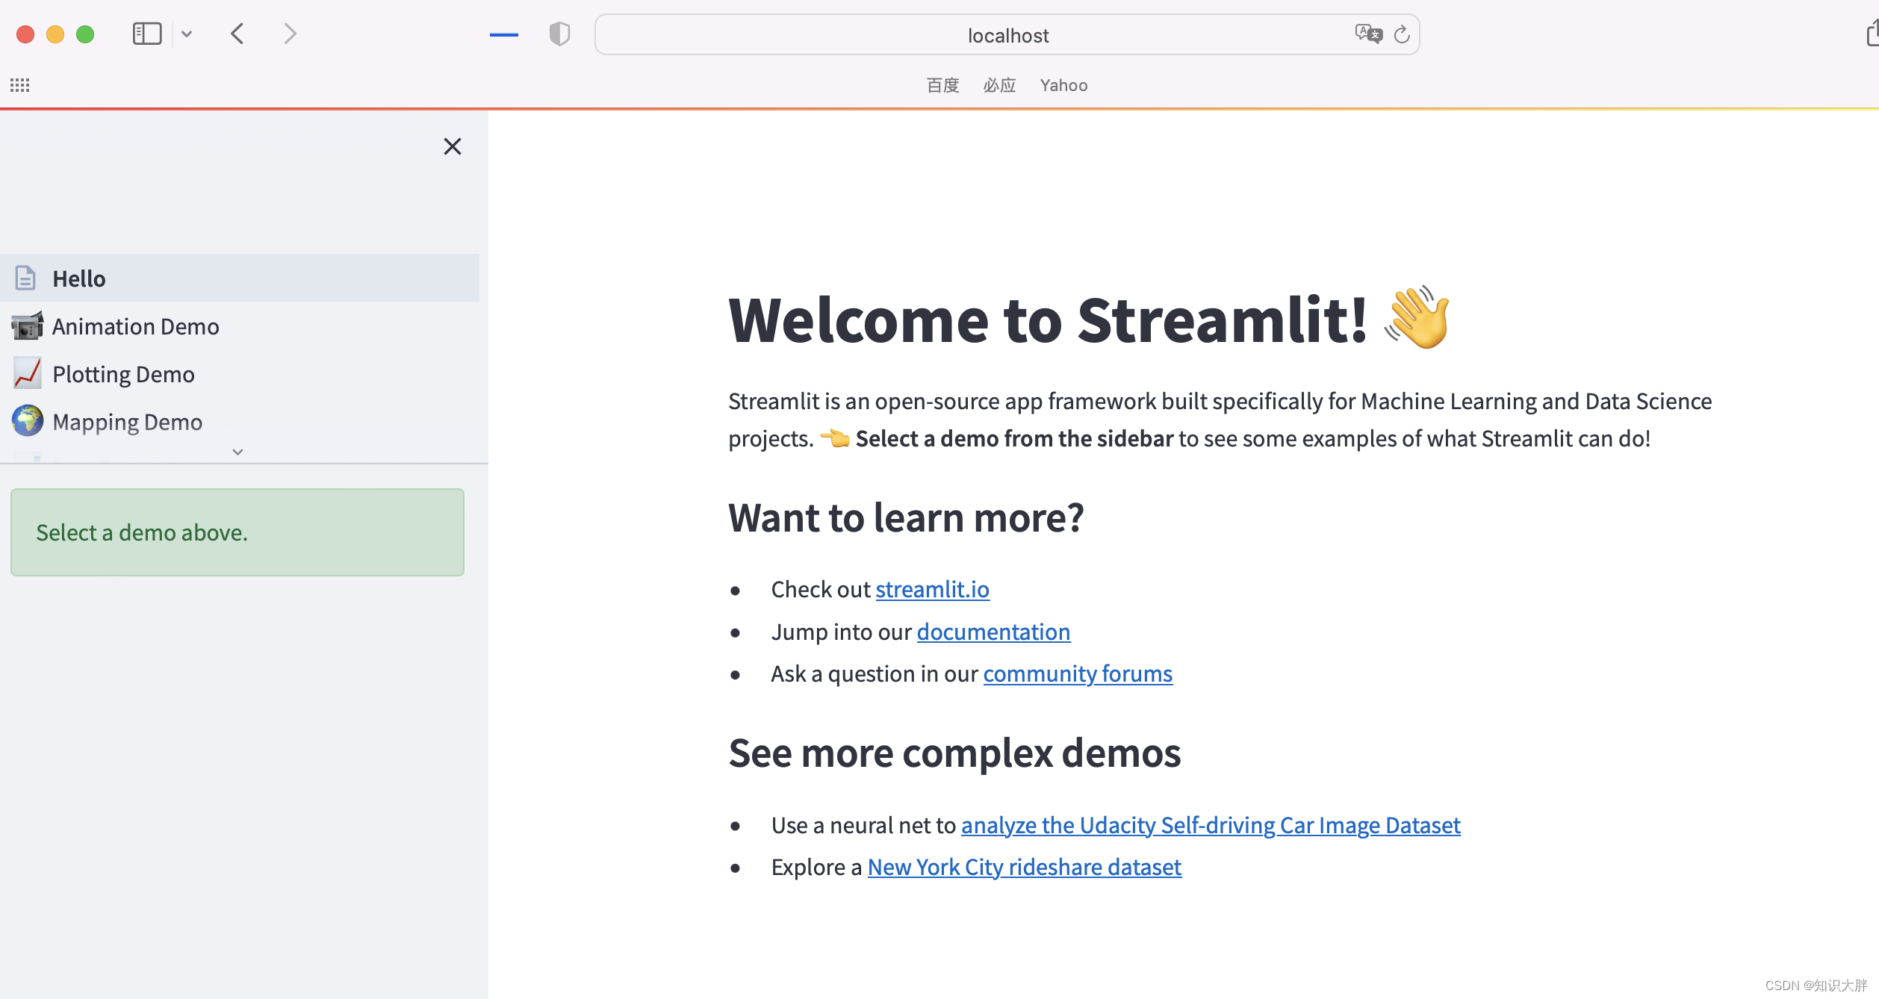
Task: Expand more pages in sidebar navigation
Action: tap(237, 452)
